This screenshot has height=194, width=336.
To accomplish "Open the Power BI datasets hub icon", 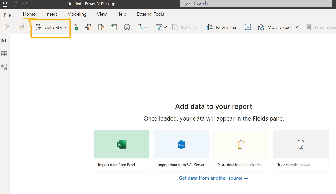I will (x=88, y=27).
